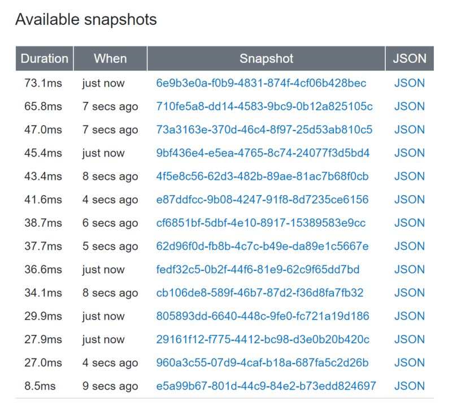Click snapshot link starting with 73a3163e
Viewport: 452px width, 410px height.
pyautogui.click(x=264, y=130)
